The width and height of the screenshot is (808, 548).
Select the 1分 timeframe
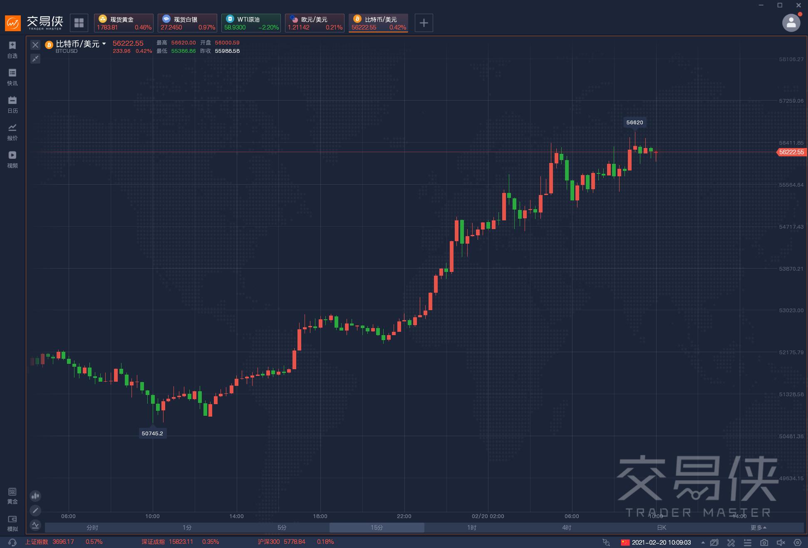click(187, 528)
